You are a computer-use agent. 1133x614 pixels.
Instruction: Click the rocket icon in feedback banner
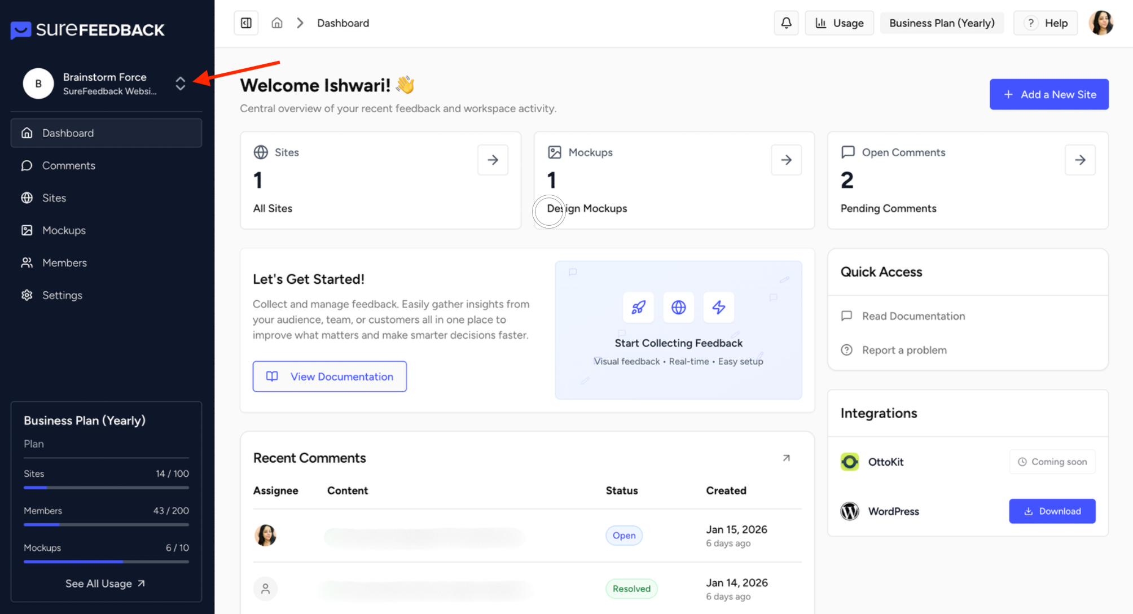pos(638,308)
